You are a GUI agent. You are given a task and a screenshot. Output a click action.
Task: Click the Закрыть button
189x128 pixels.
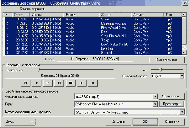(x=119, y=122)
